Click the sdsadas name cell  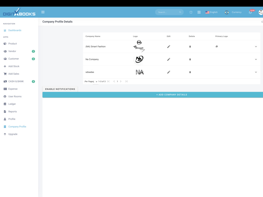(90, 72)
